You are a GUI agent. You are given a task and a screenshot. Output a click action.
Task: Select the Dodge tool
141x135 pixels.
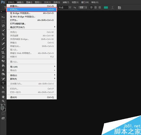tap(3, 74)
